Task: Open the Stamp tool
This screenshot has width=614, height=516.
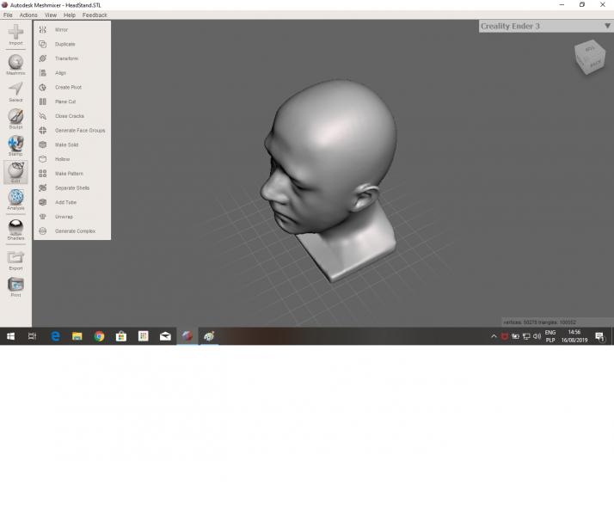Action: click(x=15, y=144)
